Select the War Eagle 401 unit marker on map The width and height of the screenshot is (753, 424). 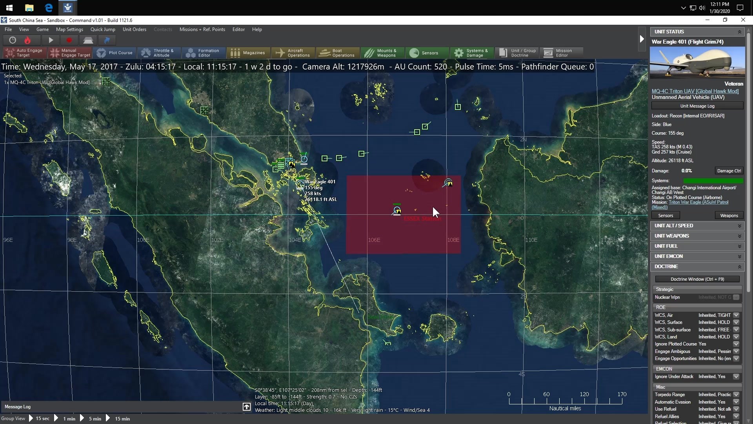pos(300,184)
